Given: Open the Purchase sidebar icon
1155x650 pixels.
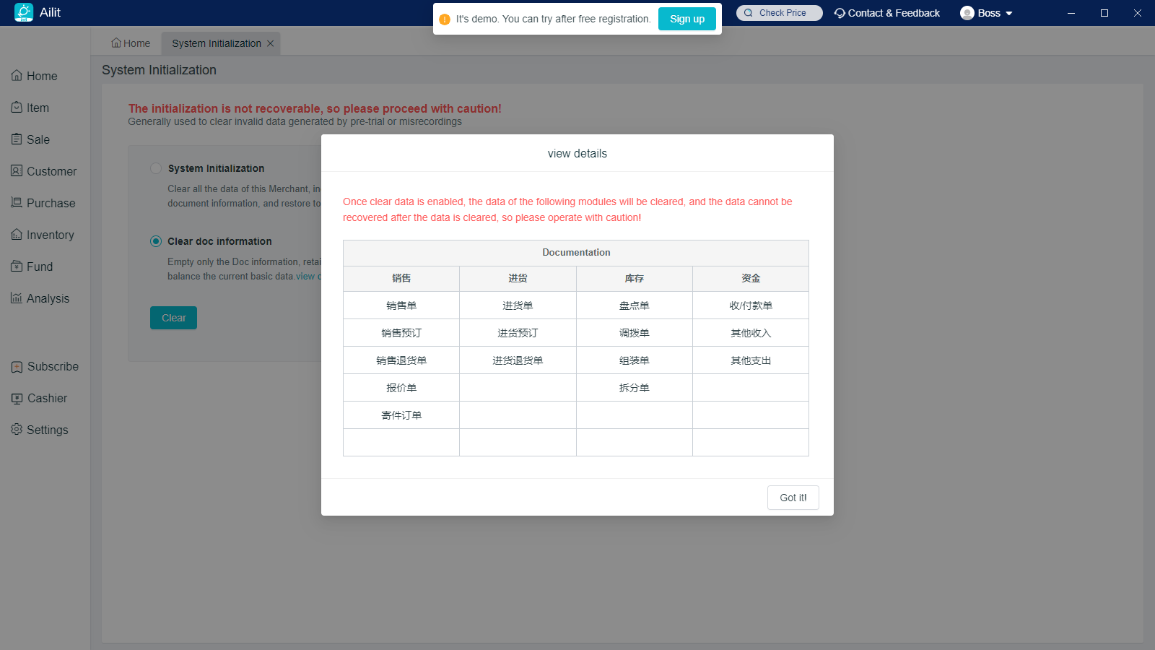Looking at the screenshot, I should pyautogui.click(x=17, y=203).
